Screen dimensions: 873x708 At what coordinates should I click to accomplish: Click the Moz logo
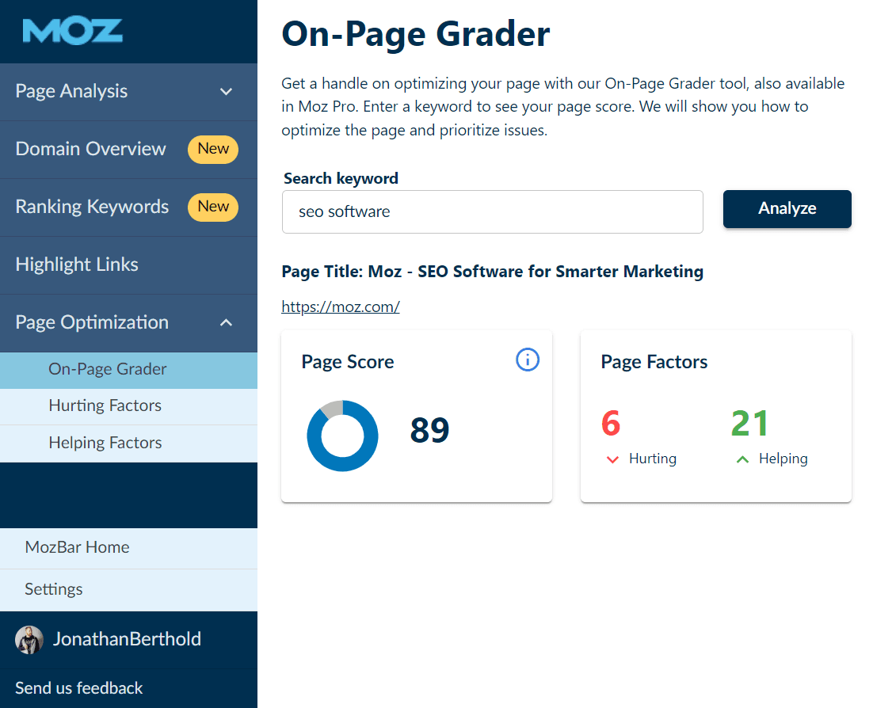73,32
